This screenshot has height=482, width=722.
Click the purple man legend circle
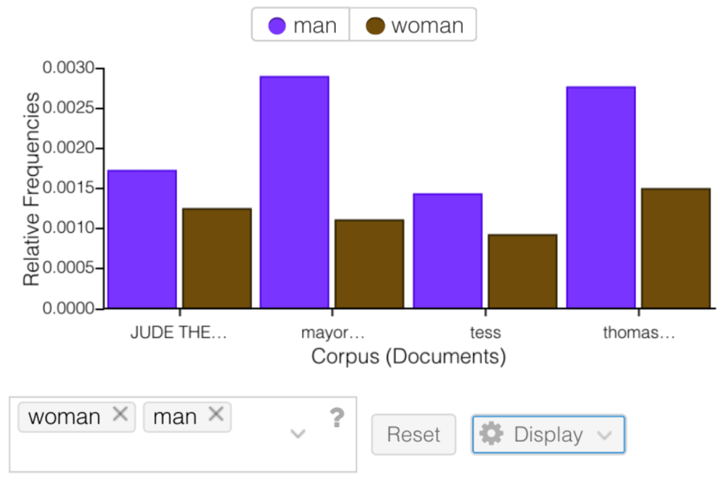(277, 27)
